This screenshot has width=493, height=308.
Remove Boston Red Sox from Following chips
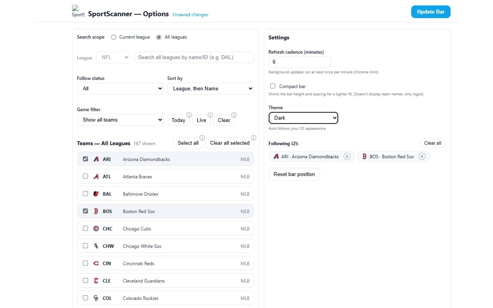click(422, 156)
